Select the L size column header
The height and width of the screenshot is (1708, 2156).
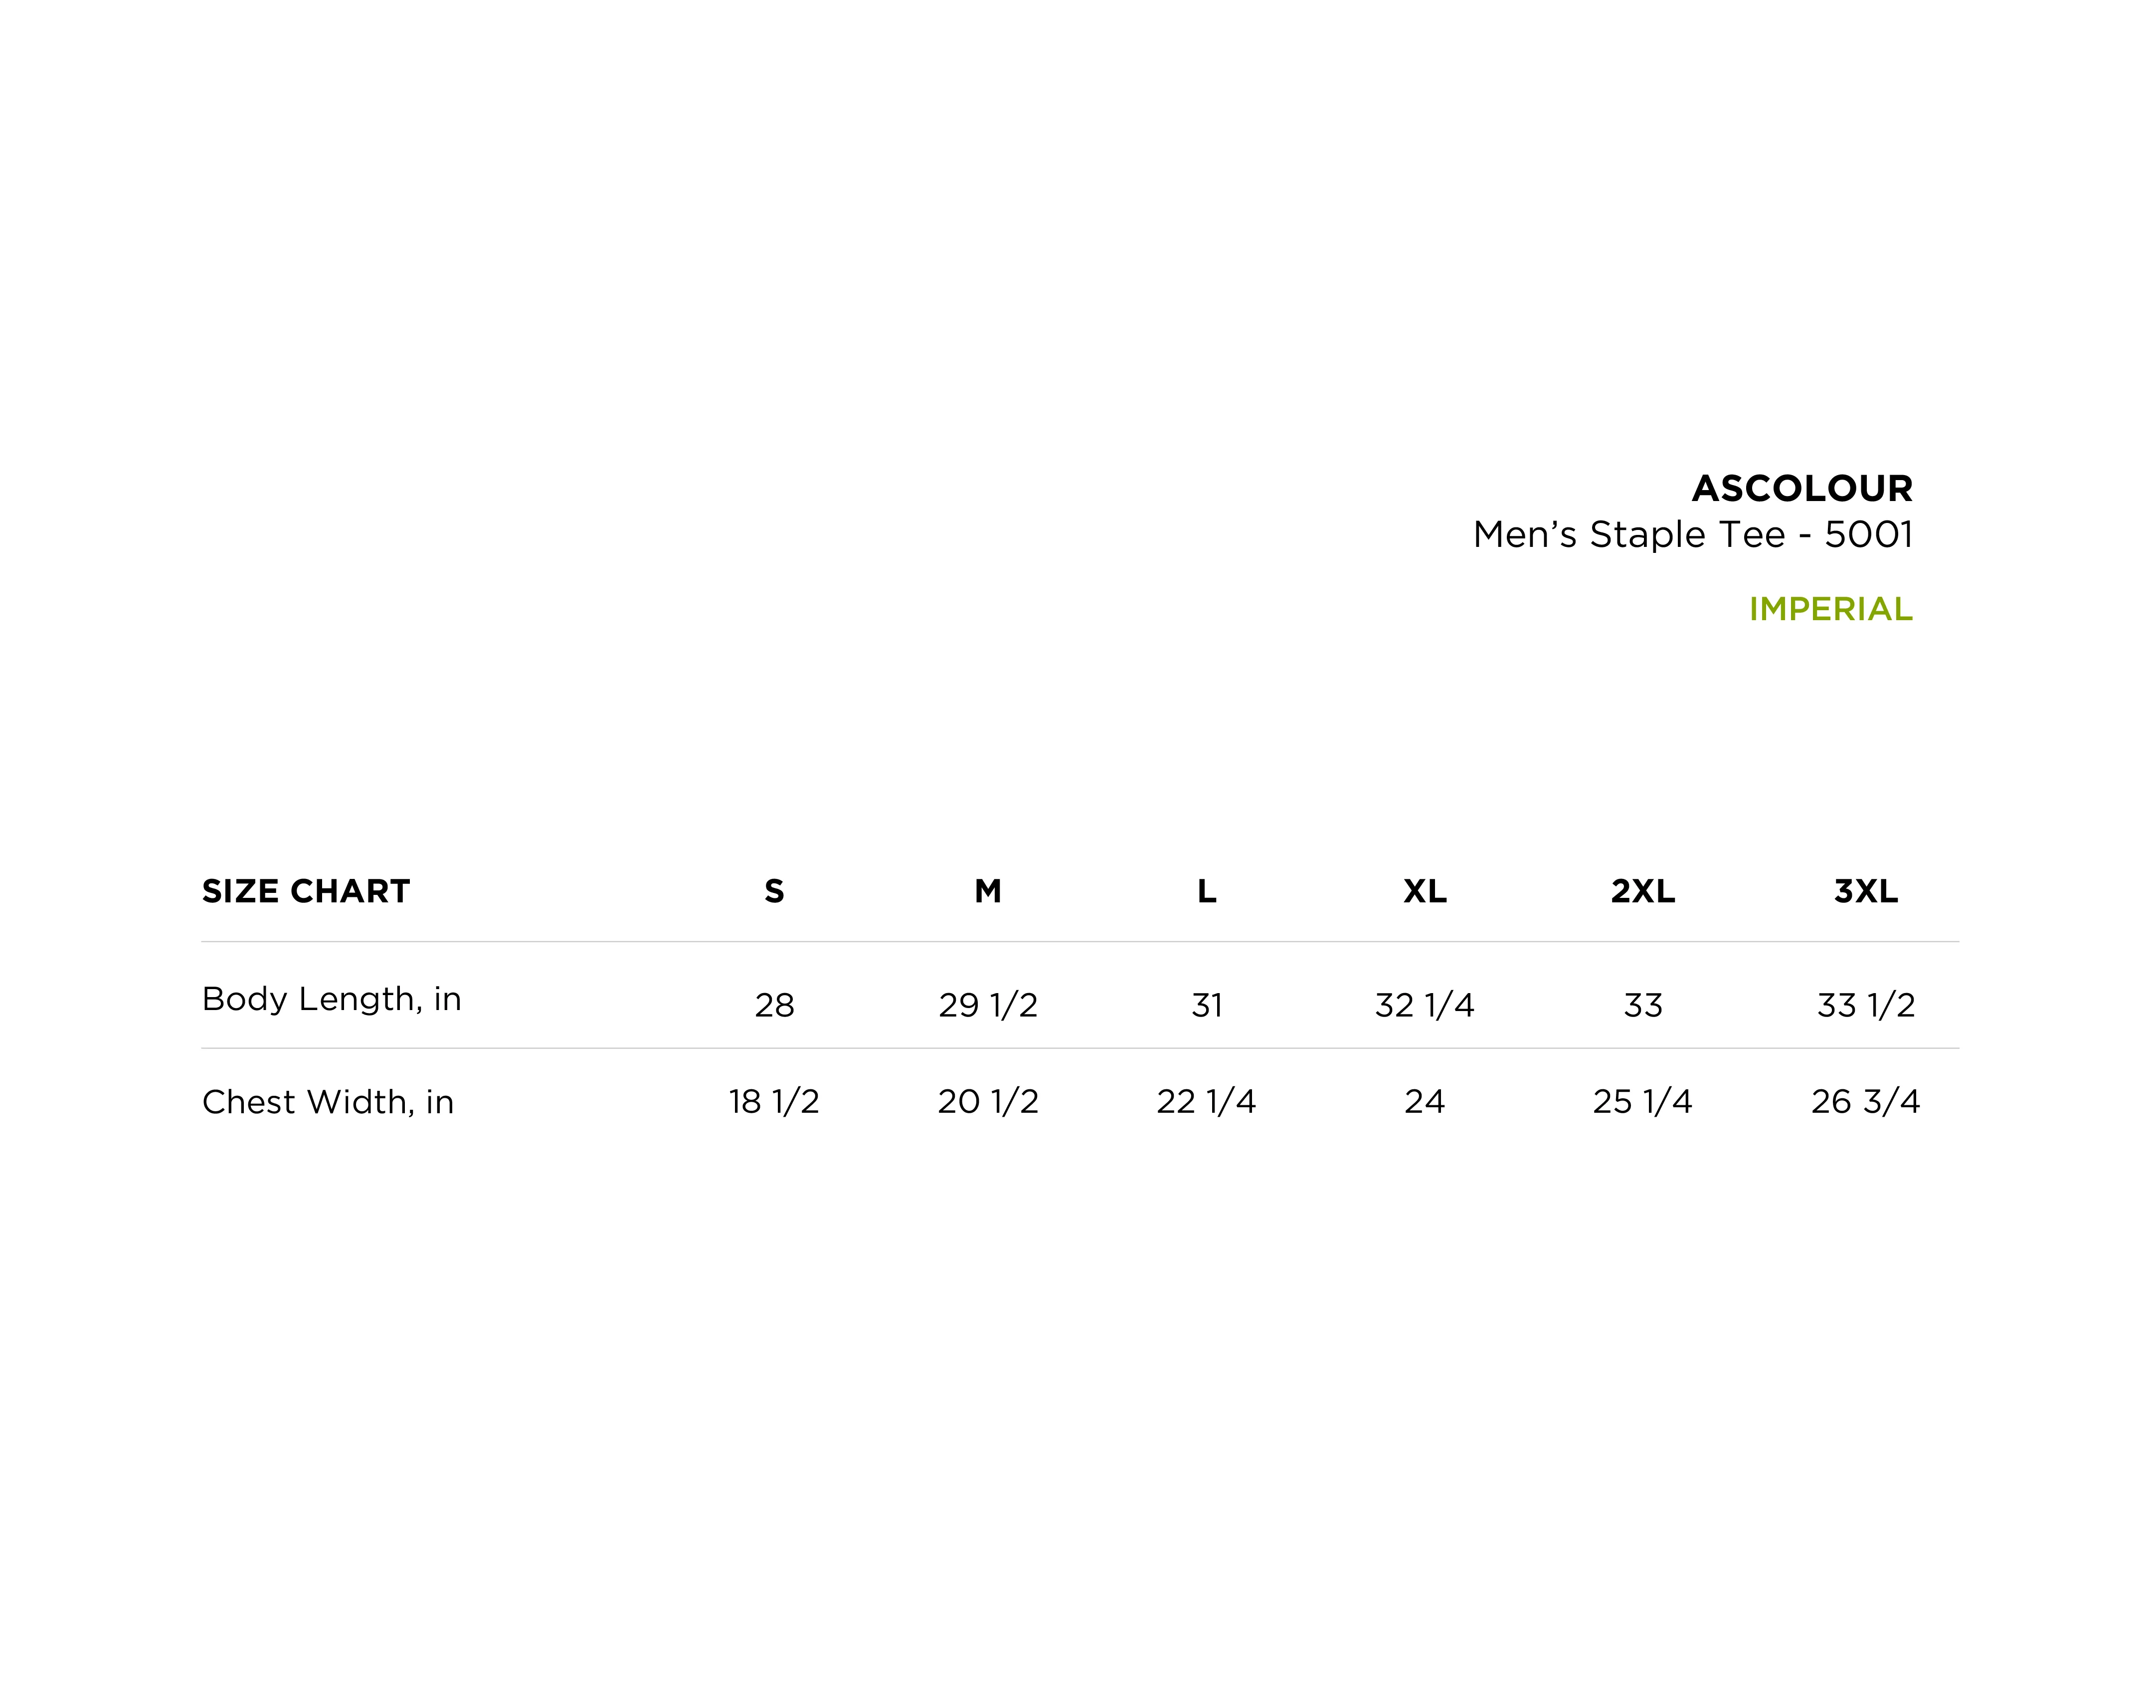[x=1207, y=891]
